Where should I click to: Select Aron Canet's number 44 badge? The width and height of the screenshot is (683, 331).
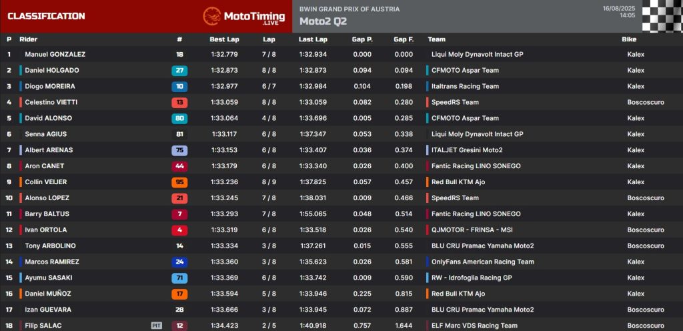point(179,166)
